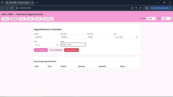Open the Chrome three-dot menu
173x97 pixels.
pos(170,8)
